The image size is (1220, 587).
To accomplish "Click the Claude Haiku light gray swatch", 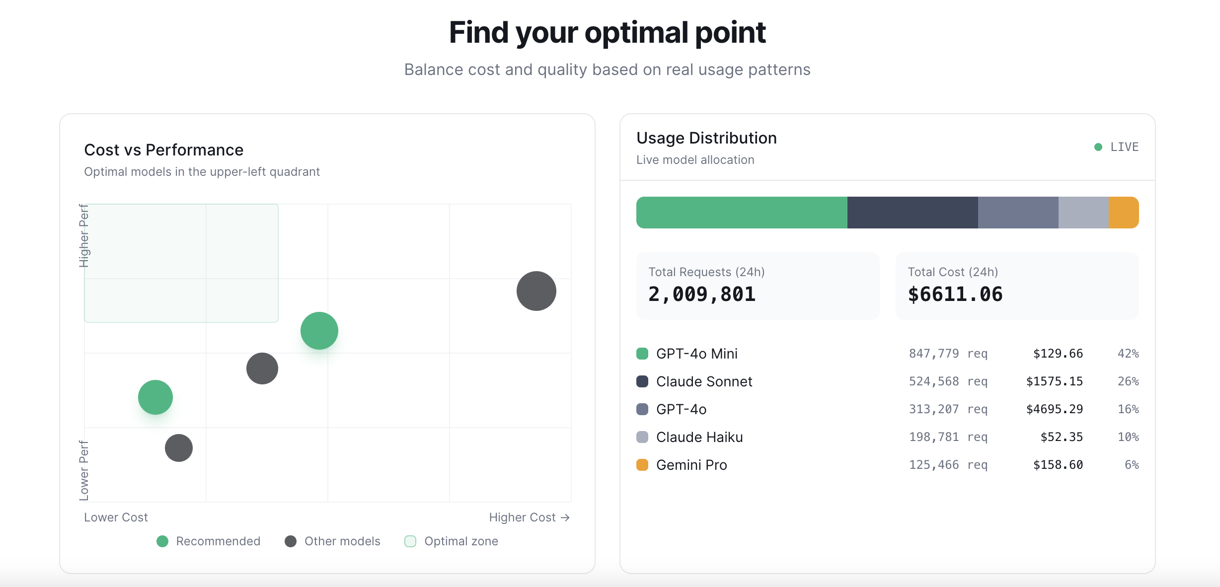I will pos(642,437).
